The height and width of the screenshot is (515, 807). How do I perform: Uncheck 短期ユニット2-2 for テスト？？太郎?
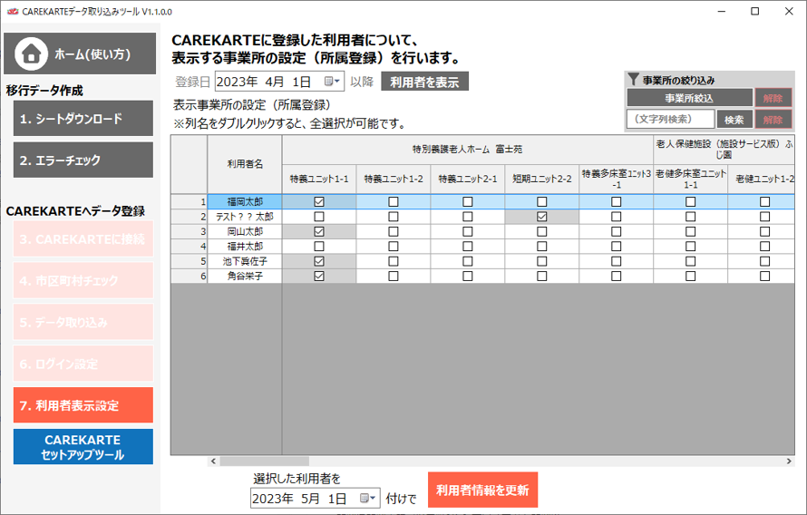[x=542, y=217]
